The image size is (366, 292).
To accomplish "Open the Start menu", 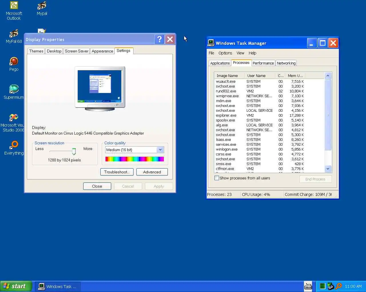I will click(16, 286).
